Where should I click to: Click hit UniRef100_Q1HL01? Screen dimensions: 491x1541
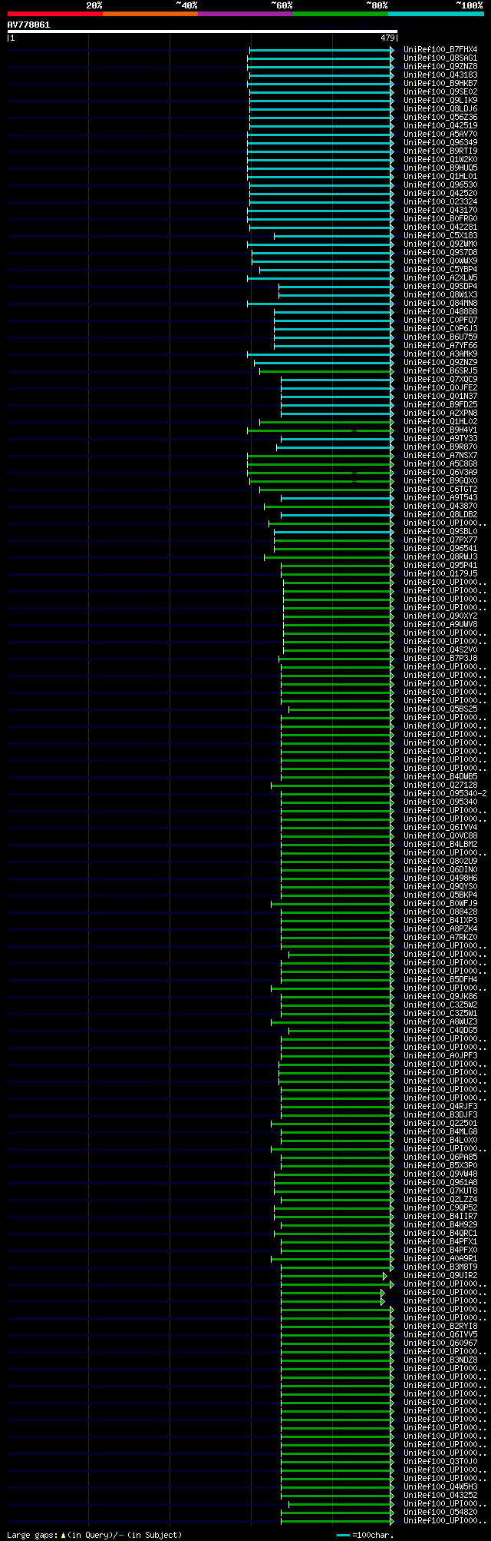pos(440,176)
